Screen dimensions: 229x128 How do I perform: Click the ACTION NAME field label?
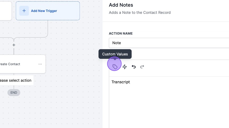click(121, 34)
